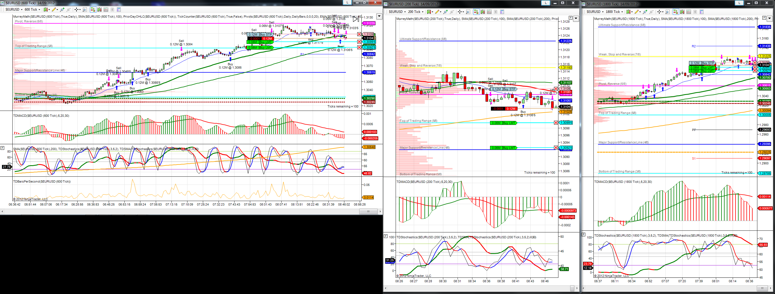Screen dimensions: 775x294
Task: Select the -0.0001 0.12M position marker in 600 Tick chart
Action: [x=260, y=38]
